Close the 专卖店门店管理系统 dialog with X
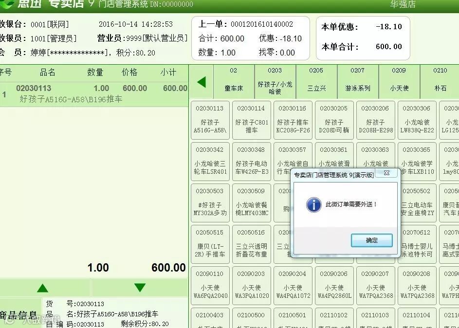Viewport: 459px width, 328px height. (386, 173)
